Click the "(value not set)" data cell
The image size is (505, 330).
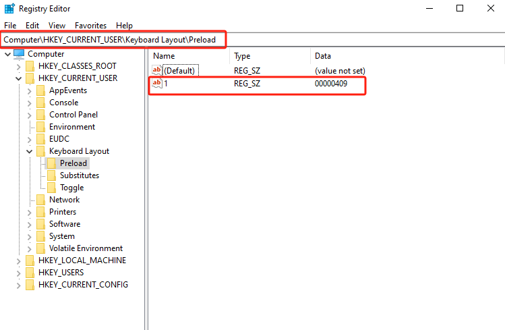click(x=340, y=71)
